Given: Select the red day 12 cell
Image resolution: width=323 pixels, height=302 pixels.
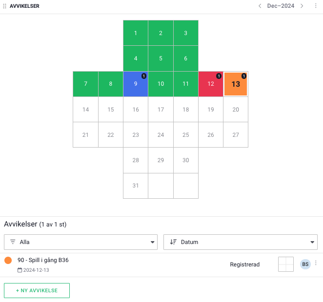Looking at the screenshot, I should pos(211,84).
